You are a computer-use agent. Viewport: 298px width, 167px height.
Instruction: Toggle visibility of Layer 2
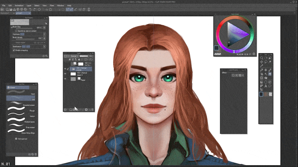point(65,74)
